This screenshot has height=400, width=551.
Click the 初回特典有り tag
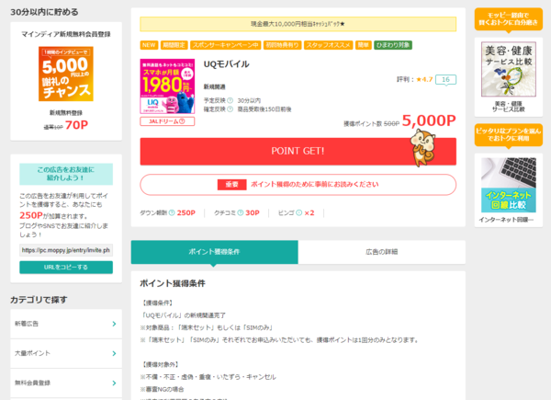point(282,45)
